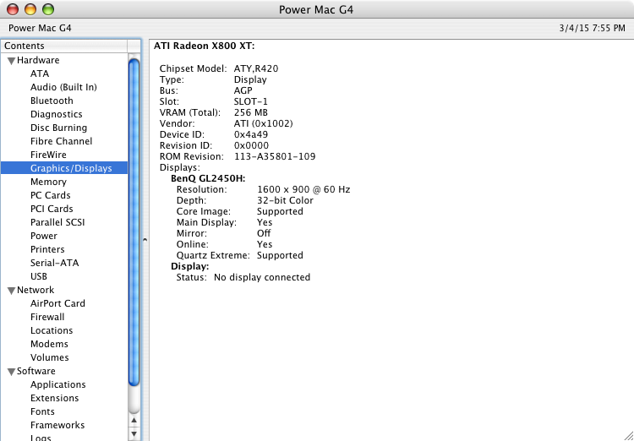This screenshot has width=634, height=441.
Task: Select ATA in Hardware list
Action: pos(40,73)
